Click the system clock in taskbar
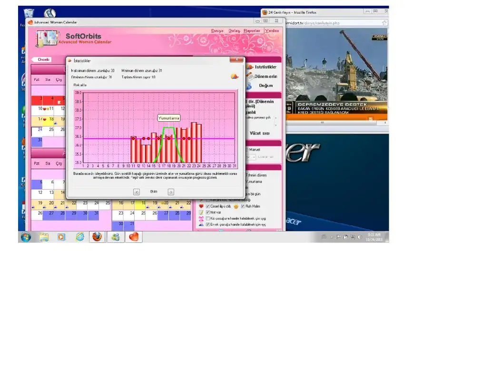 [x=374, y=237]
